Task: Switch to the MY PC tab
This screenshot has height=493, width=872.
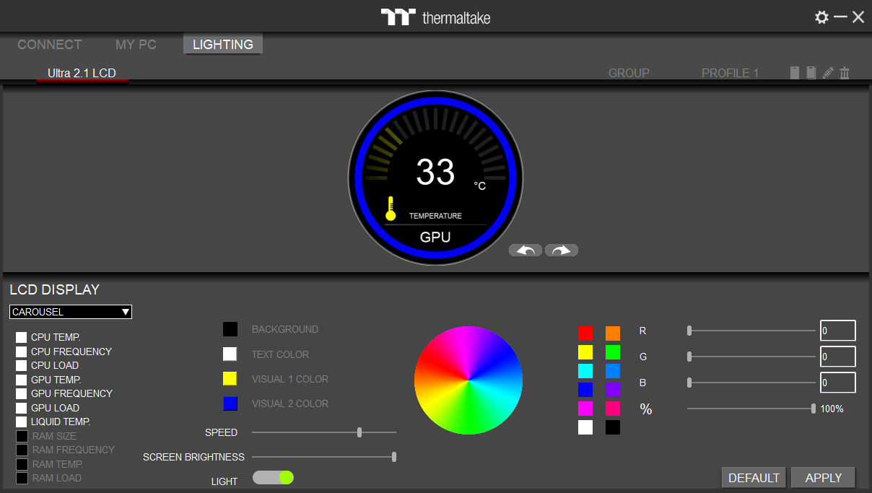Action: [136, 45]
